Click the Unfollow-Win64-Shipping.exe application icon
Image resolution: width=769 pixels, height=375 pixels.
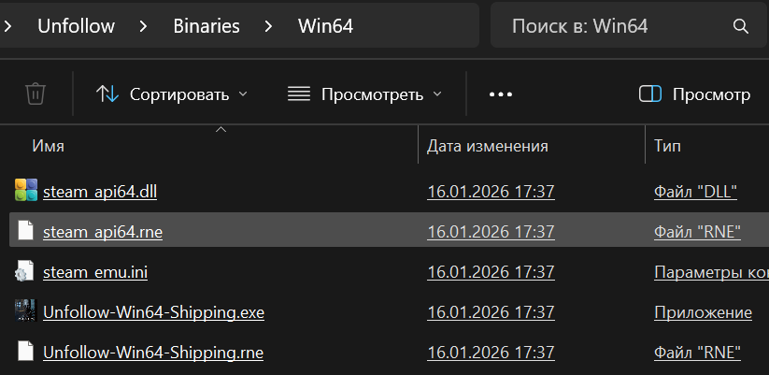[25, 312]
